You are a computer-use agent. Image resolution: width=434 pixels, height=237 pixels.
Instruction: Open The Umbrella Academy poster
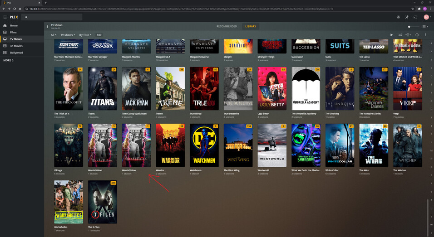(306, 88)
